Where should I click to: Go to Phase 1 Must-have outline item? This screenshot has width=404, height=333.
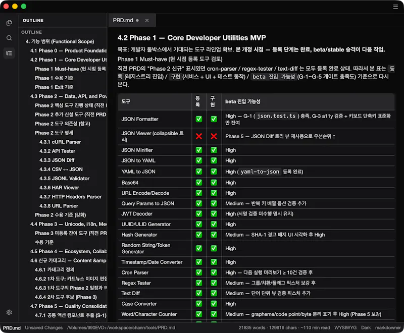[71, 69]
